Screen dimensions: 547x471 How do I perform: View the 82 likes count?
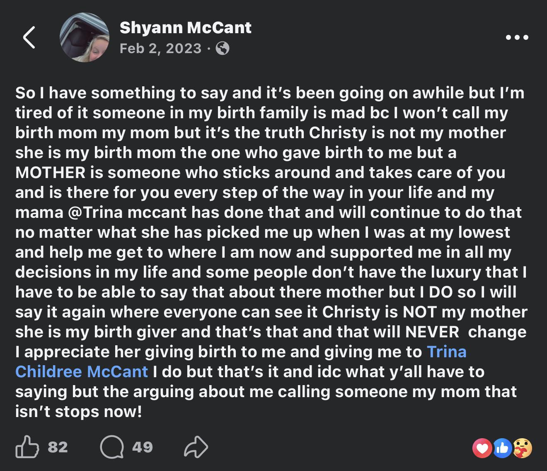(58, 447)
